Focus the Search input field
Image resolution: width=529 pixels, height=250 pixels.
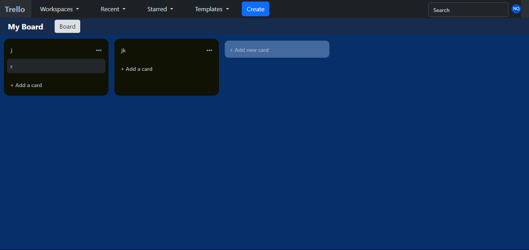[x=468, y=10]
